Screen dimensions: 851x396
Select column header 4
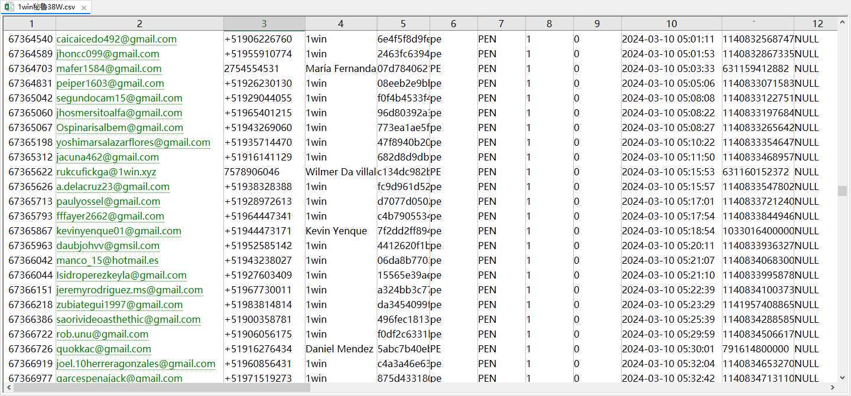[x=341, y=24]
